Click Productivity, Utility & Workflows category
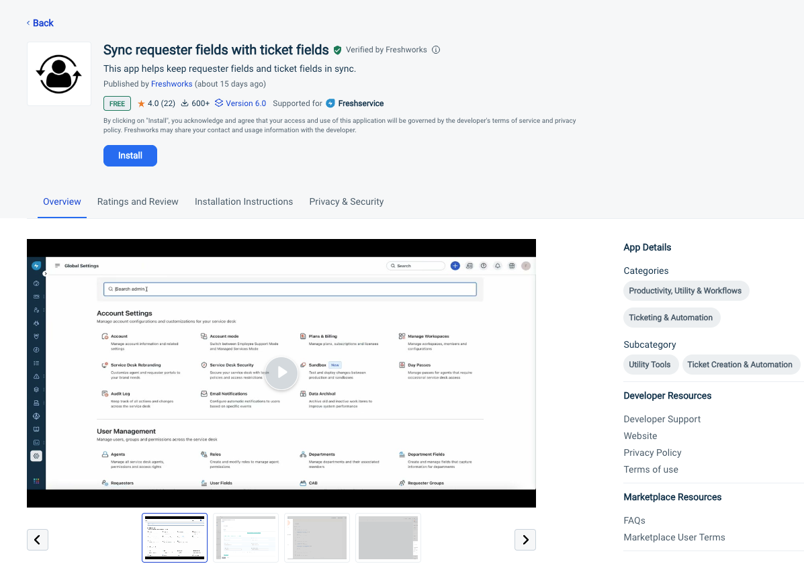804x572 pixels. [686, 291]
